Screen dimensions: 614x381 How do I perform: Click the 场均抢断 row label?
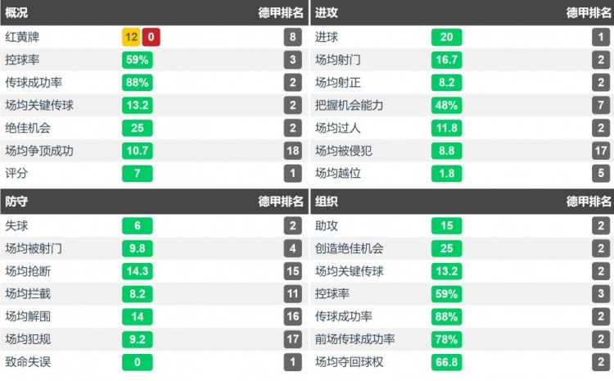28,271
